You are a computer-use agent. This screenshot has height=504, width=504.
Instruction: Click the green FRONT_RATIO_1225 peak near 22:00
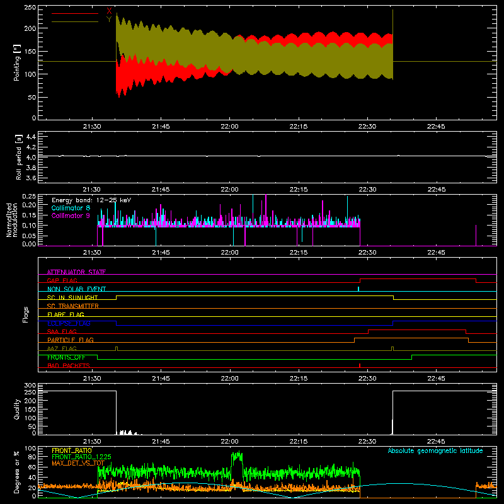pos(238,455)
